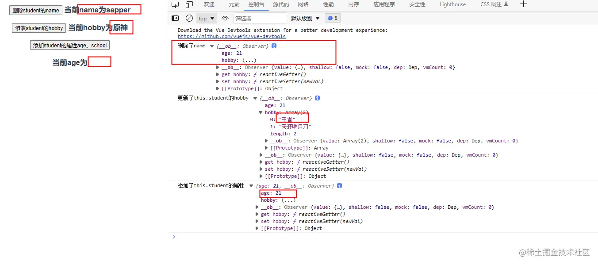This screenshot has width=598, height=265.
Task: Expand __ob__ Observer in 删除了name log
Action: point(218,67)
